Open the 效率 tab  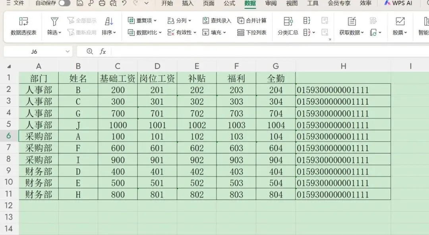(365, 3)
